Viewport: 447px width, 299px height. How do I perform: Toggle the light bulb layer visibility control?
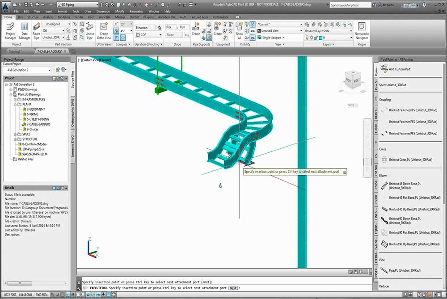(x=307, y=37)
